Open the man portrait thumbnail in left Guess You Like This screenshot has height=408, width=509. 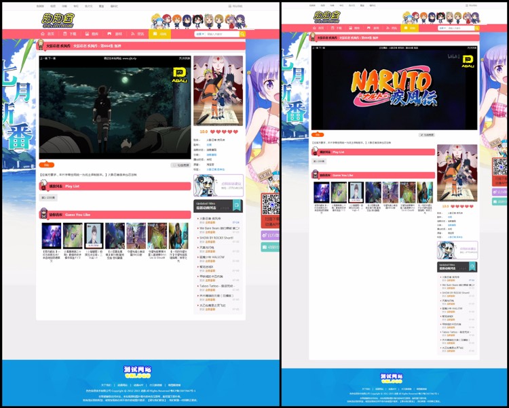94,236
